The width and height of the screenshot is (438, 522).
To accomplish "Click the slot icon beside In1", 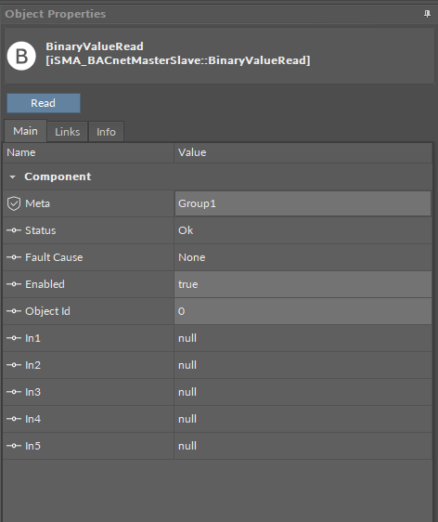I will click(14, 338).
